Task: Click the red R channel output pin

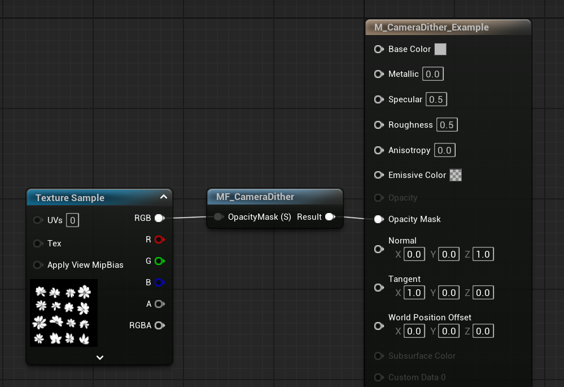Action: [159, 240]
